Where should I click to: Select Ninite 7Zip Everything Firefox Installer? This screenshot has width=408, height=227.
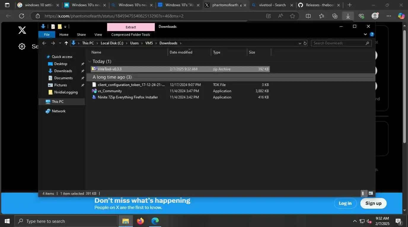tap(180, 97)
